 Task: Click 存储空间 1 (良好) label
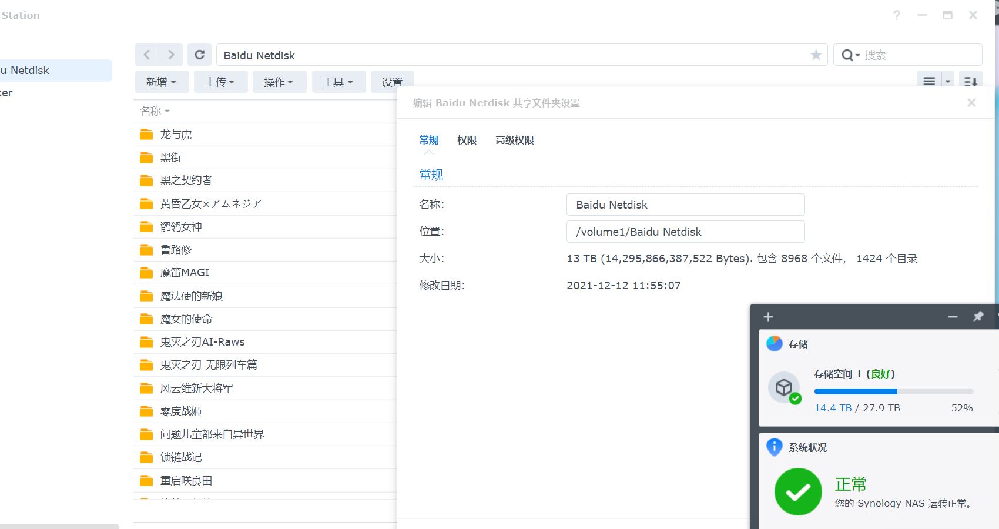point(854,374)
